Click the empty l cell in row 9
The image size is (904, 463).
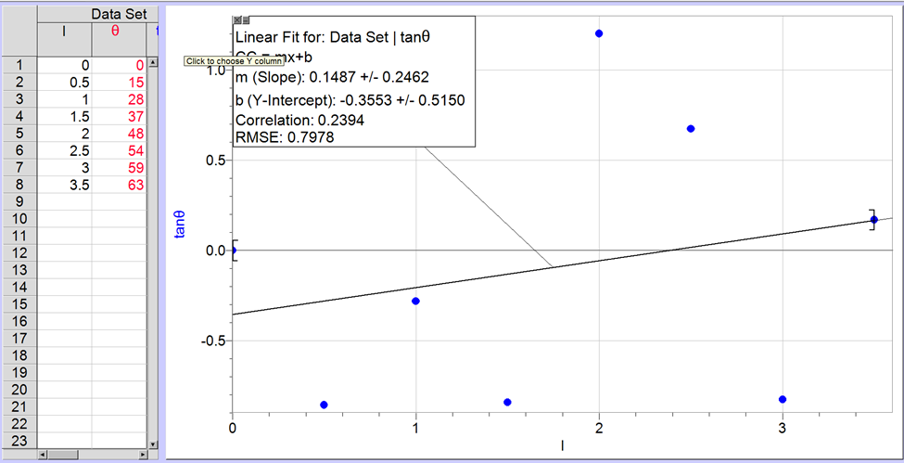[65, 201]
